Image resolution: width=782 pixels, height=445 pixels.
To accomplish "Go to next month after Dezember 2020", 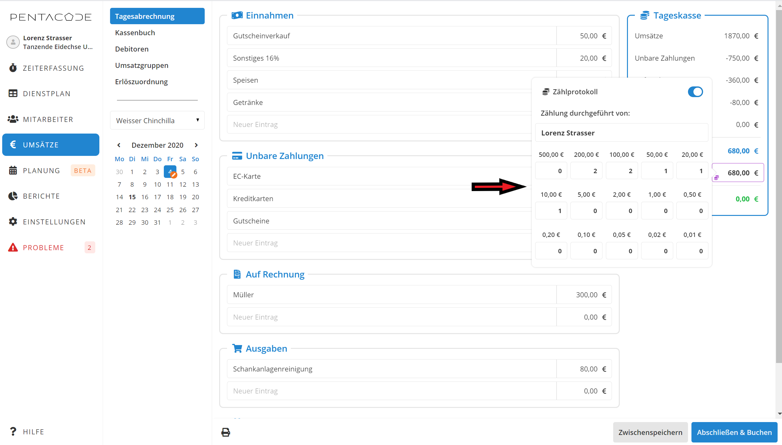I will coord(196,145).
